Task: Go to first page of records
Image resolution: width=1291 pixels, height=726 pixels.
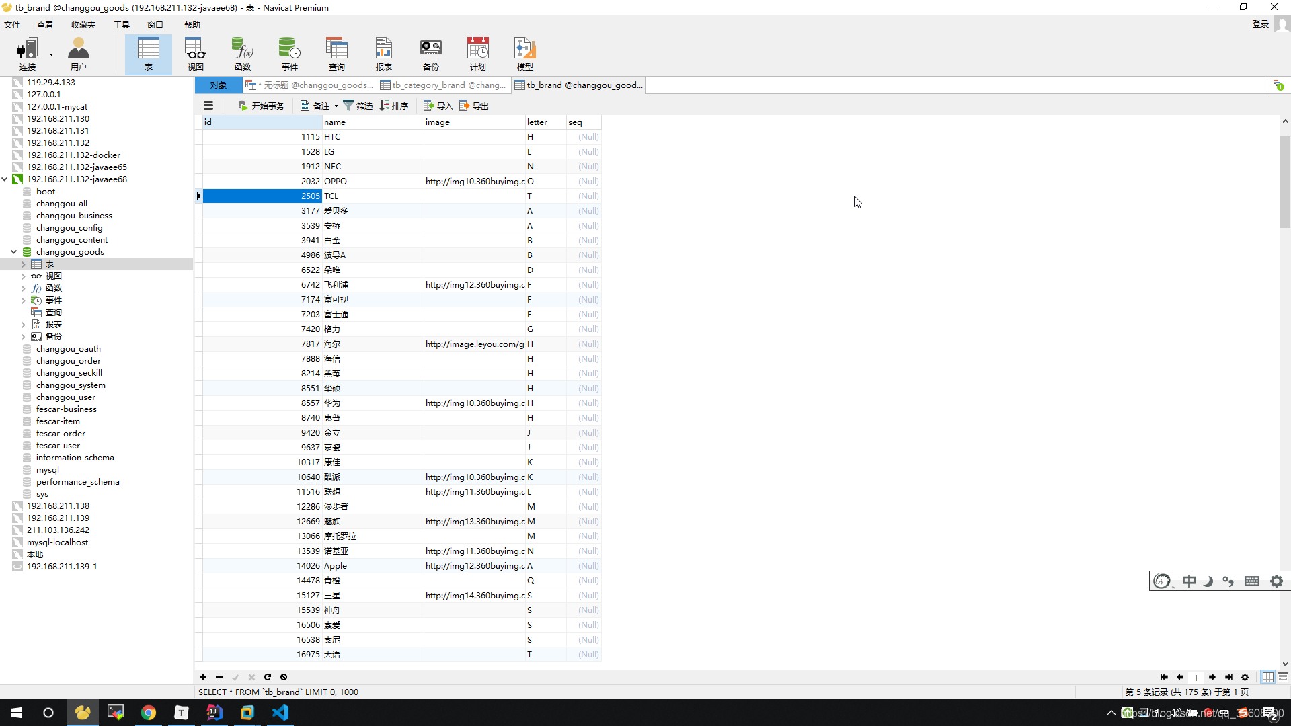Action: click(1164, 677)
